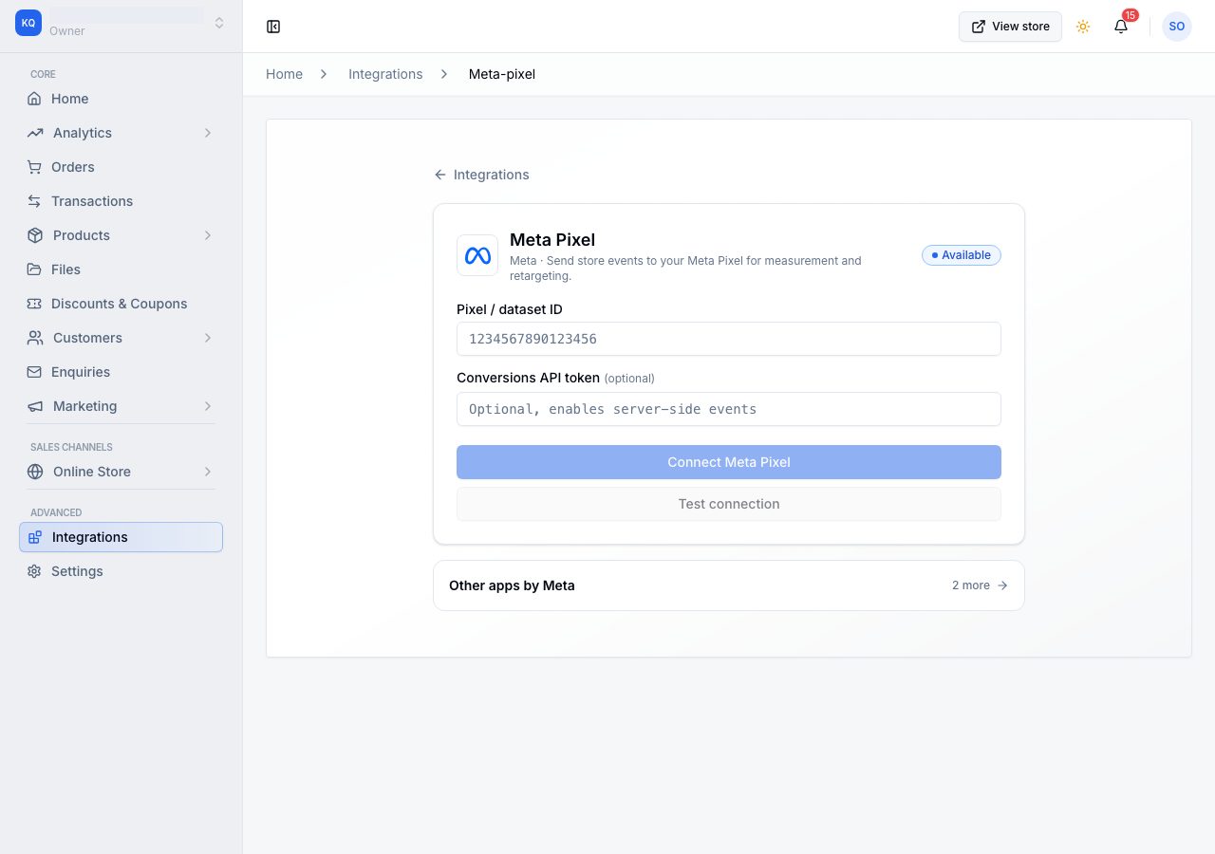Click the Transactions arrows icon
Viewport: 1215px width, 854px height.
(34, 201)
